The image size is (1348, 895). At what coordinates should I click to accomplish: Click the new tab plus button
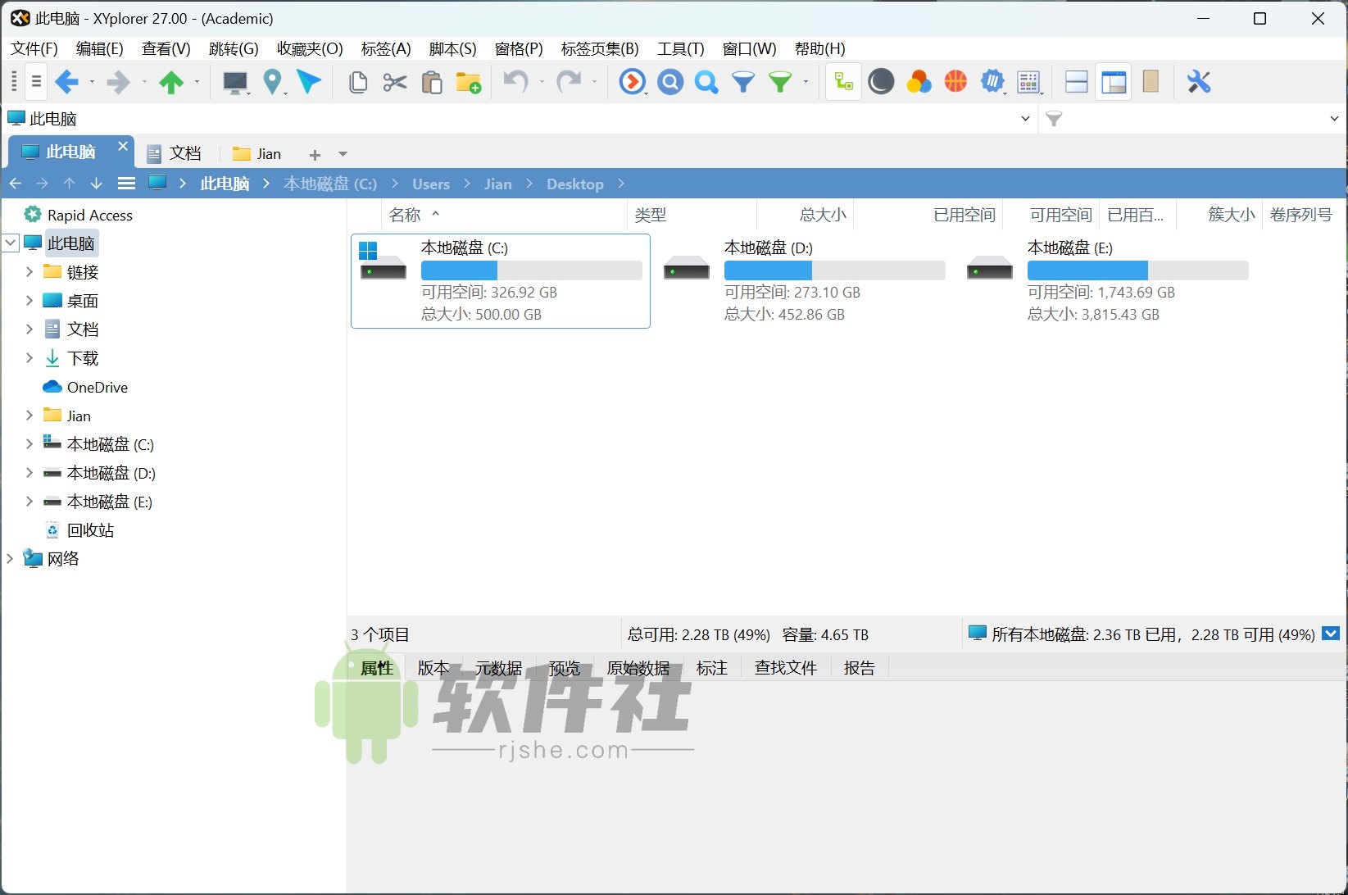[x=315, y=154]
